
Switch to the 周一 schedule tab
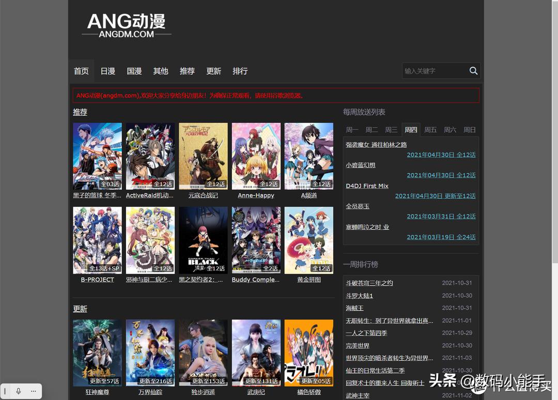coord(352,129)
